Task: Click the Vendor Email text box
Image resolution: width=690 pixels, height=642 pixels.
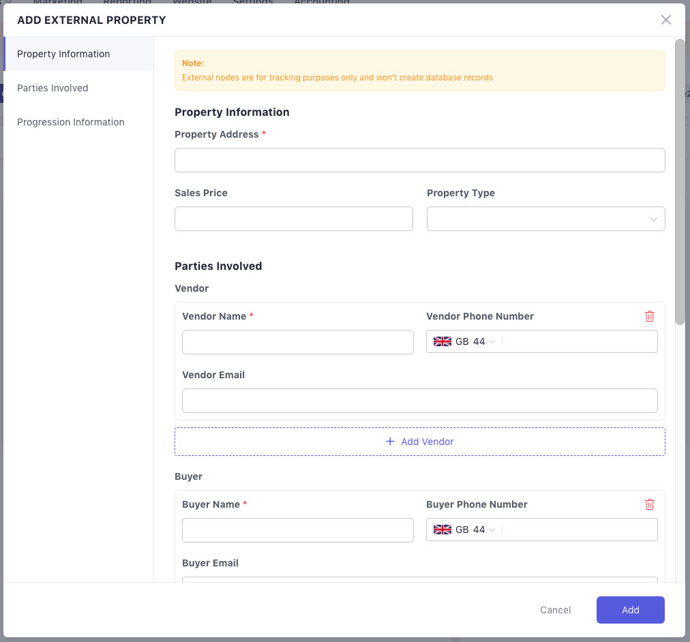Action: point(419,401)
